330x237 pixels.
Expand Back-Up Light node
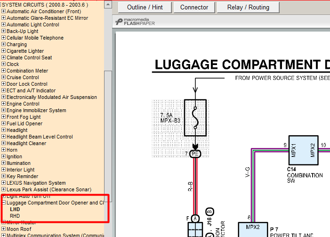click(x=3, y=31)
